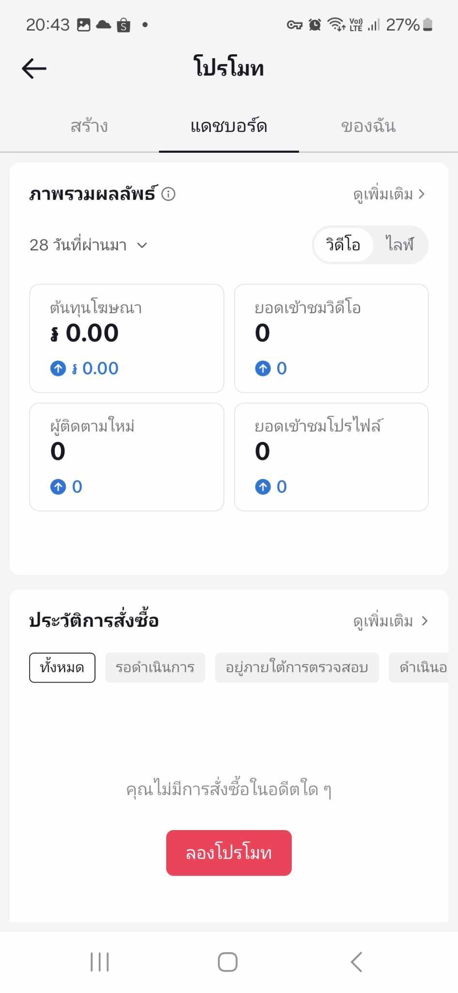Expand ดูเพิ่มเติม in order history
Viewport: 458px width, 993px height.
pyautogui.click(x=390, y=621)
